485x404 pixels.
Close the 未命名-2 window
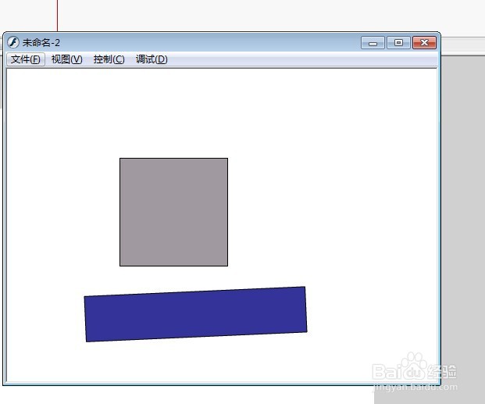(424, 43)
